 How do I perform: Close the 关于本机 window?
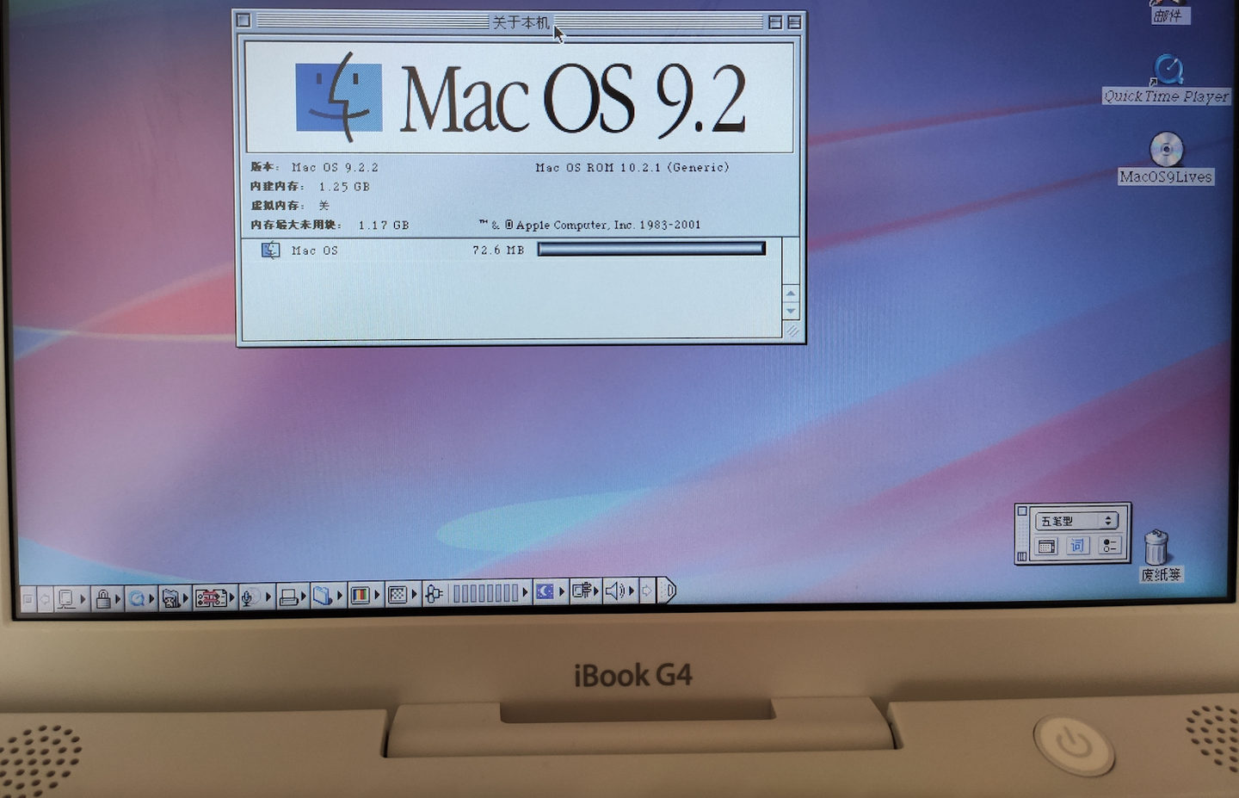[x=243, y=21]
